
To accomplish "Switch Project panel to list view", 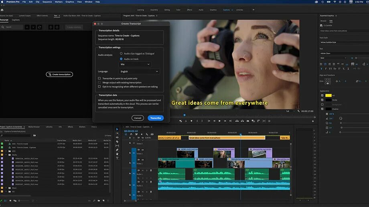I will point(6,201).
